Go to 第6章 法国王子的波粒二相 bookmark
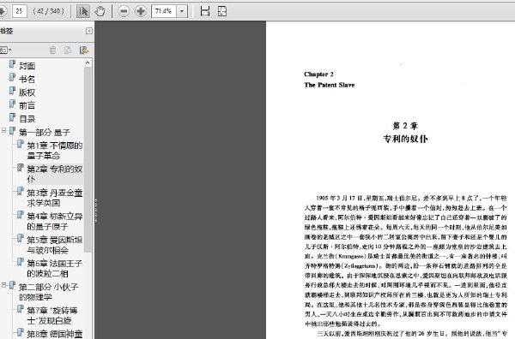515x339 pixels. click(55, 268)
